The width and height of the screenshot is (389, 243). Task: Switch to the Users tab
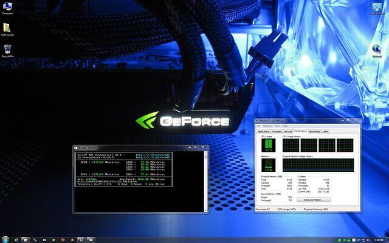326,131
